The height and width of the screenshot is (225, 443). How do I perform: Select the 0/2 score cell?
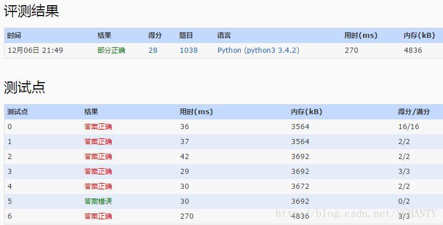point(404,201)
